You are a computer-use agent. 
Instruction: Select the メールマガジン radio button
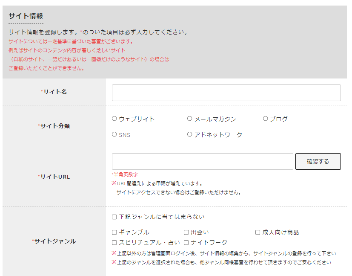click(190, 119)
